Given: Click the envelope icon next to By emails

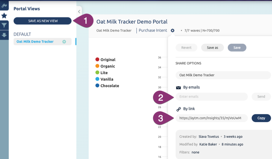Looking at the screenshot, I should [178, 87].
